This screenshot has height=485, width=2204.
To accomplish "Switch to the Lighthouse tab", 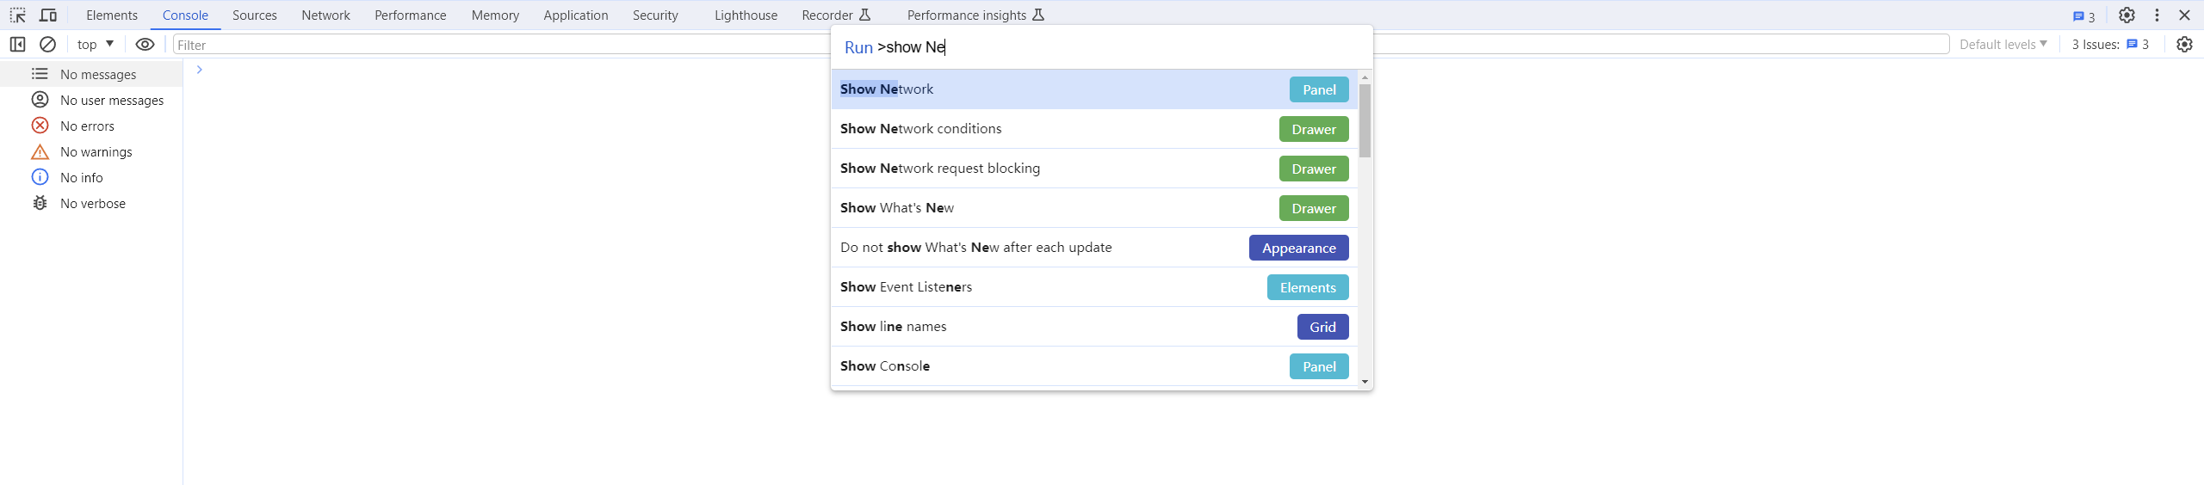I will point(746,15).
